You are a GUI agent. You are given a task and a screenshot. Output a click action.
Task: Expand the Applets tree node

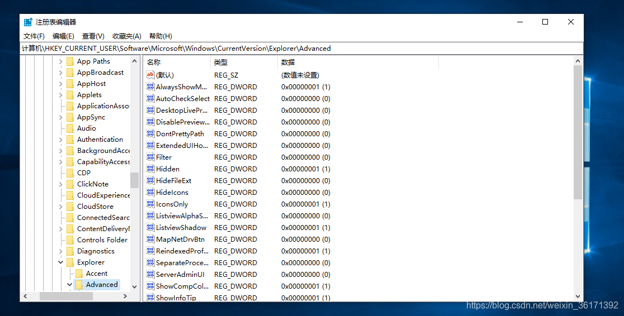tap(60, 95)
